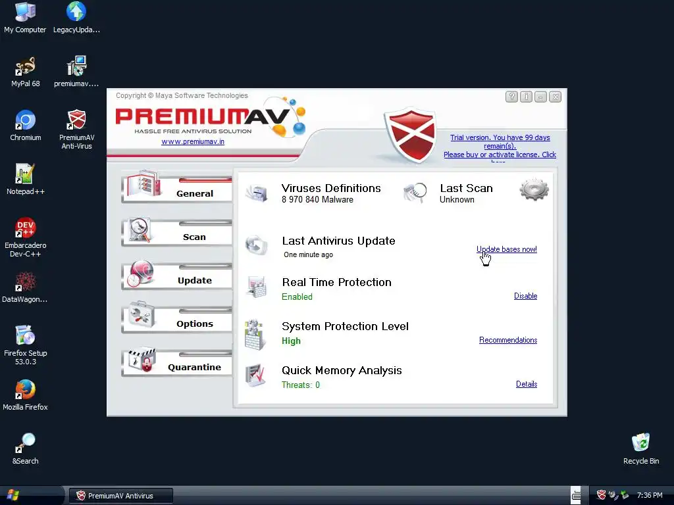Click the '8 970 840 Malware' text
Image resolution: width=674 pixels, height=505 pixels.
[x=318, y=200]
